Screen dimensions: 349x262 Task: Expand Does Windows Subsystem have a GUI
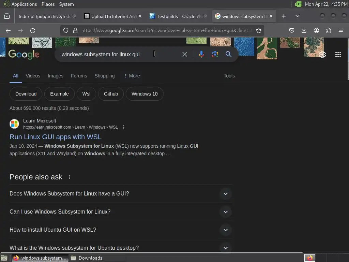[x=120, y=194]
